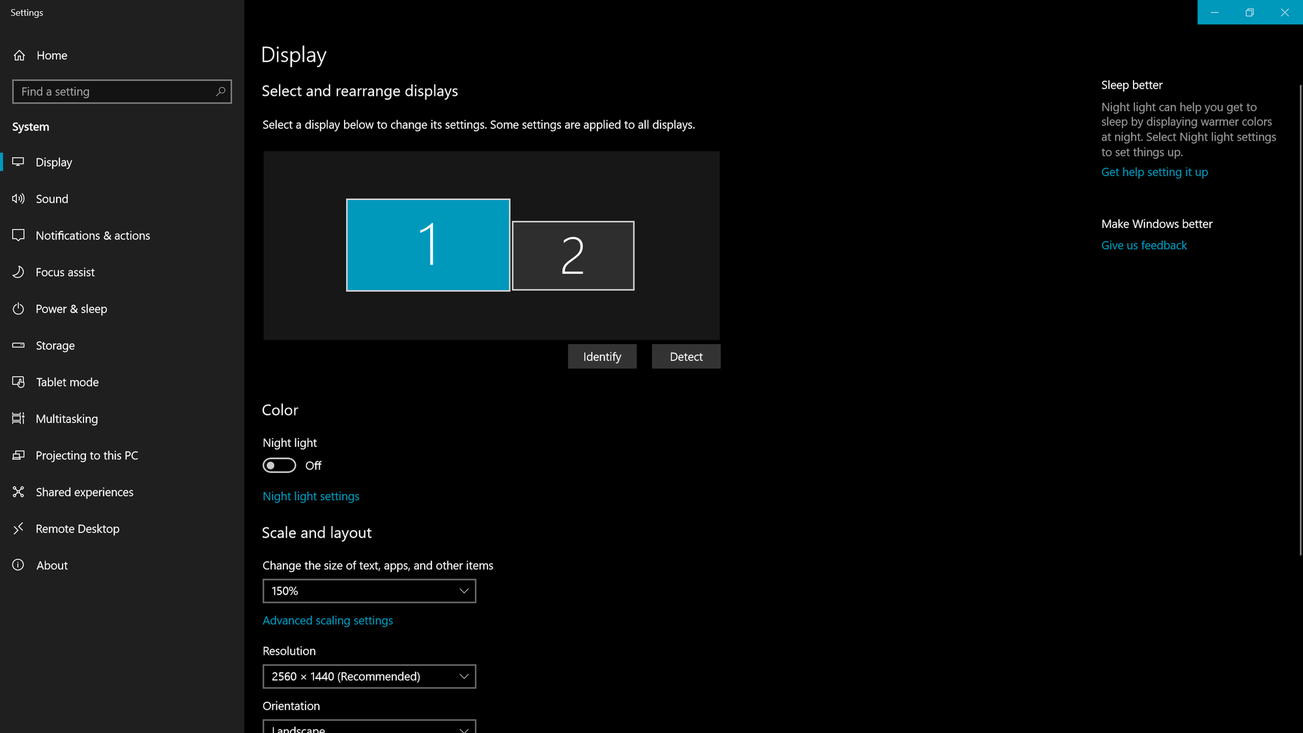Select display 2 in the arrangement

(573, 255)
